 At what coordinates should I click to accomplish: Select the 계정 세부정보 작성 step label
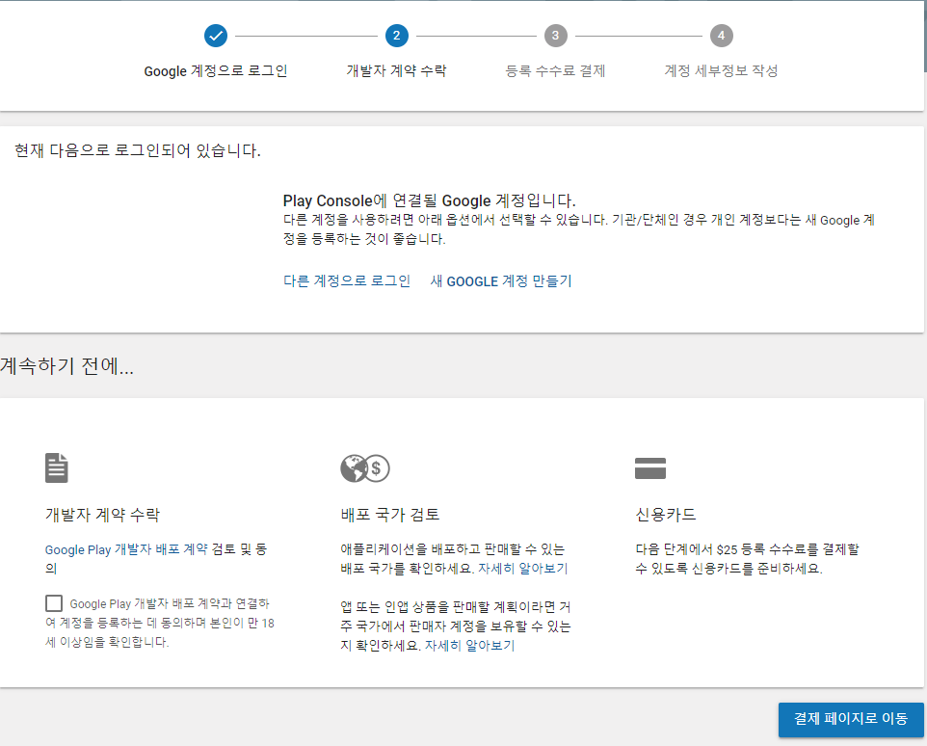click(721, 71)
